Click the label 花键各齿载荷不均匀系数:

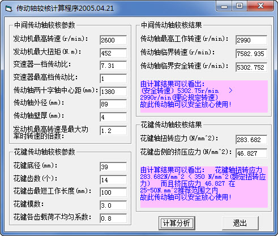tap(52, 217)
